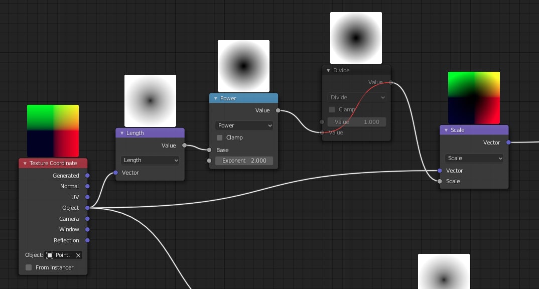
Task: Click the Scale node Vector input socket
Action: tap(440, 171)
